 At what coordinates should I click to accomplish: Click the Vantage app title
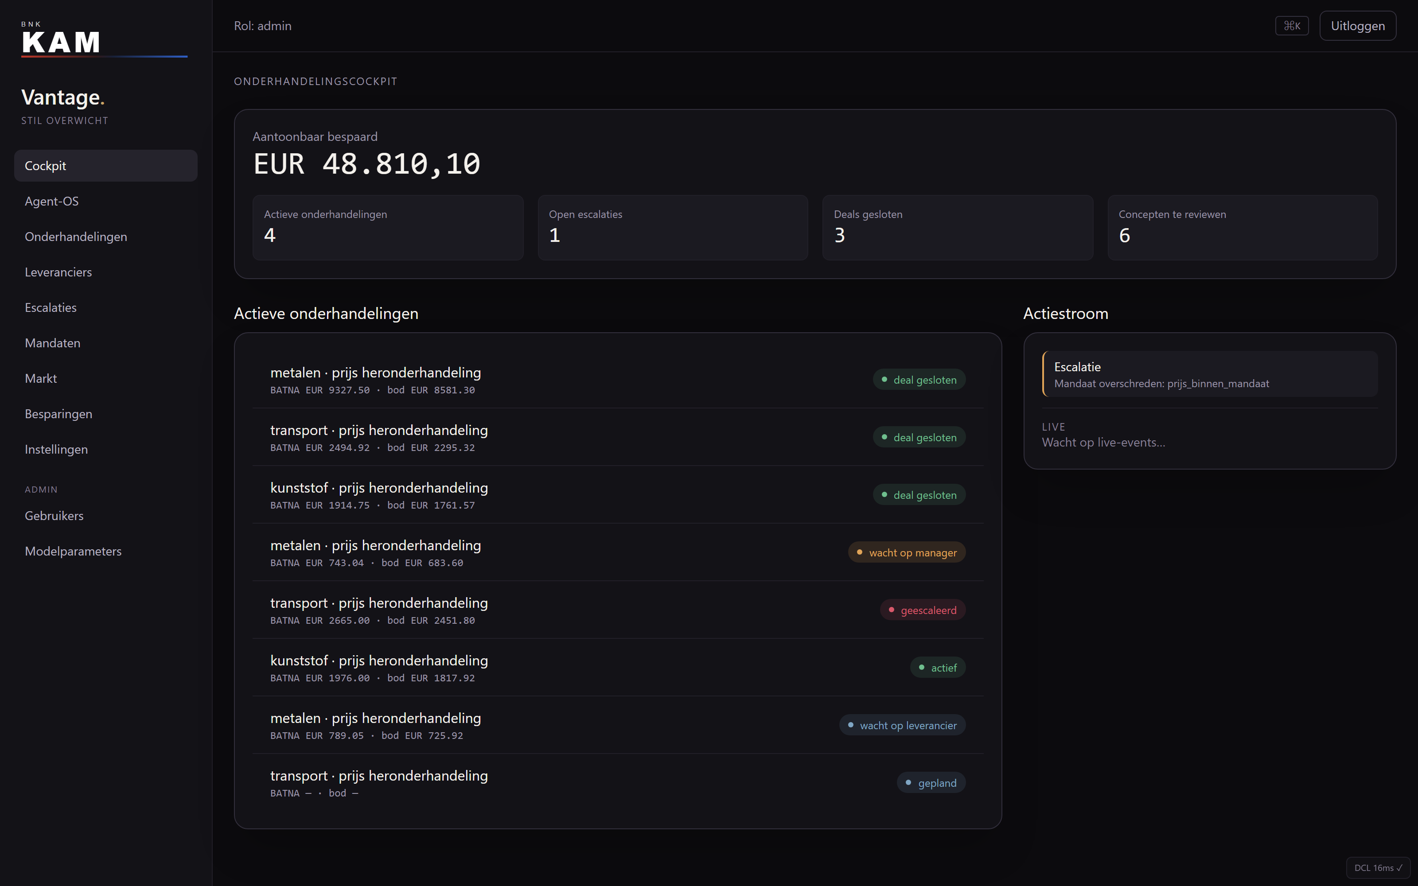point(62,97)
